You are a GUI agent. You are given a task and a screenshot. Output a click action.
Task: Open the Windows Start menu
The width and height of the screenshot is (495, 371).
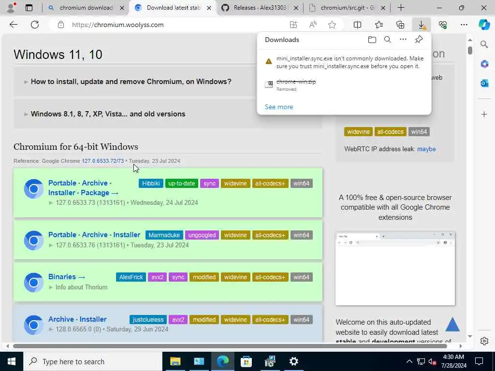12,361
